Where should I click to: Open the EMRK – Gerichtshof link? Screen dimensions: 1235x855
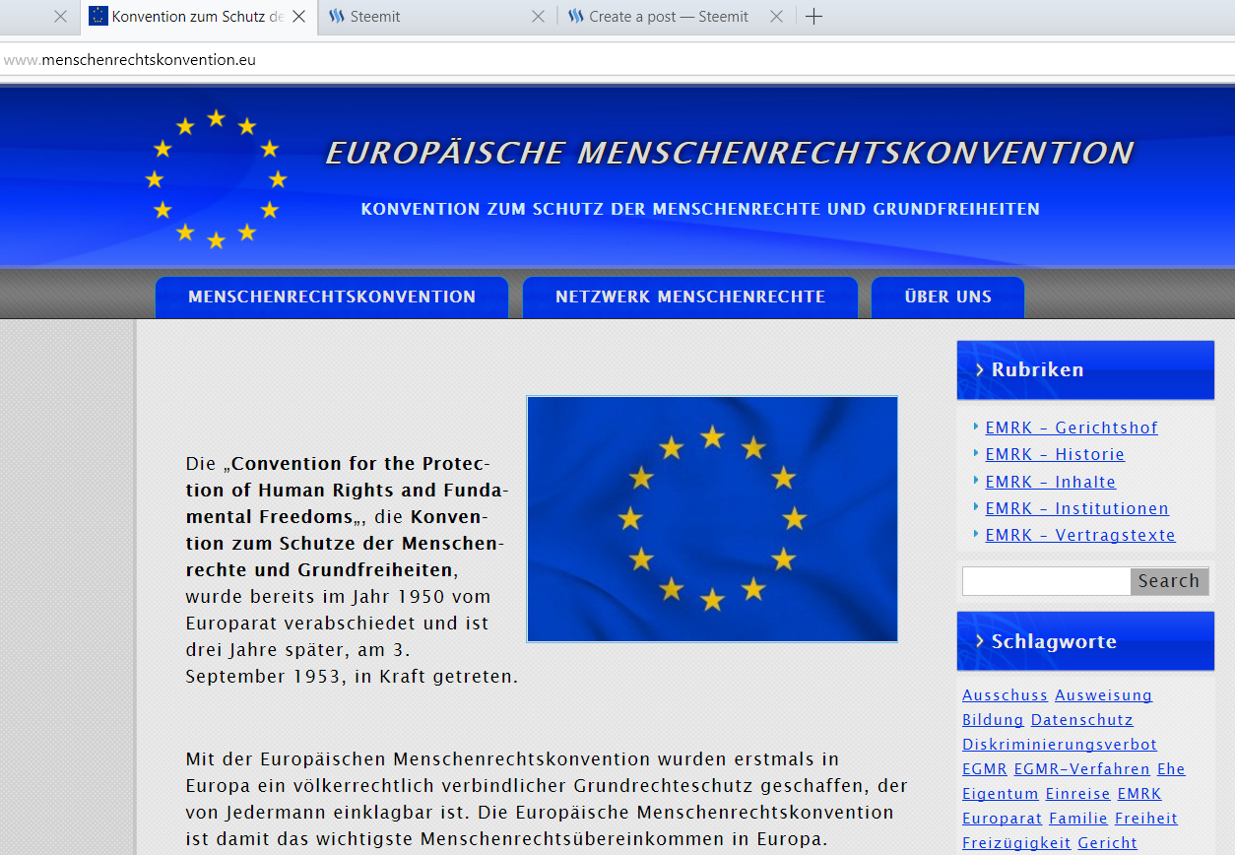pyautogui.click(x=1072, y=427)
